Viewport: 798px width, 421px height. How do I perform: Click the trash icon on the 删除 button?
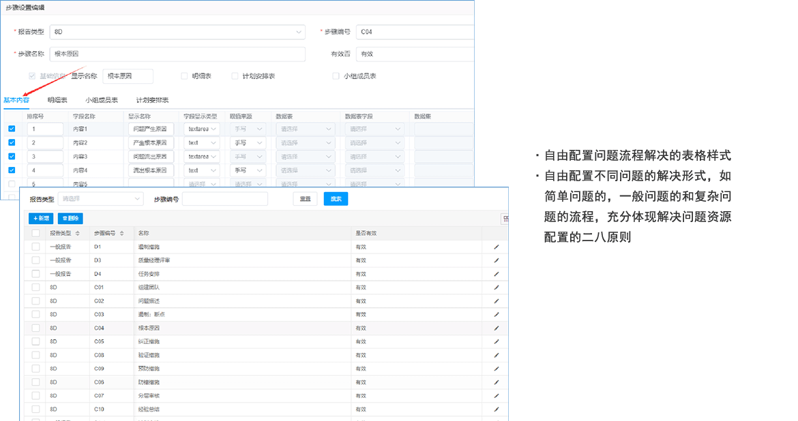pos(65,217)
